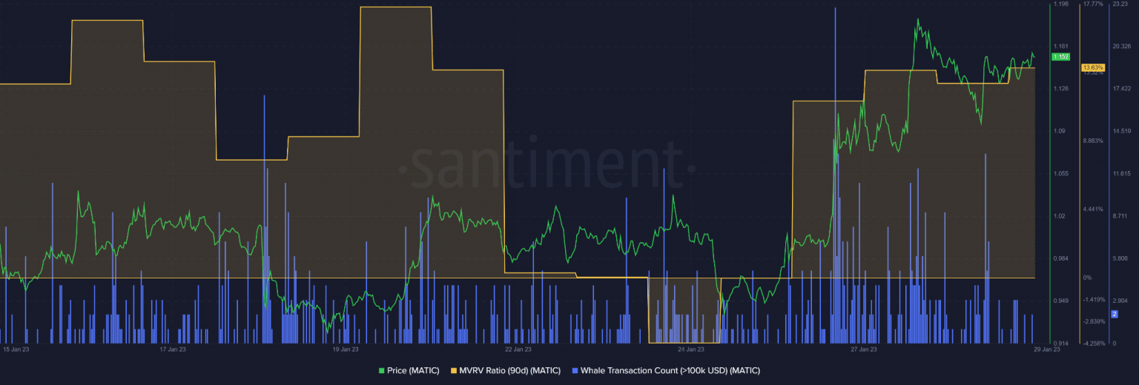The image size is (1139, 385).
Task: Select the 19 Jan 23 date label
Action: pyautogui.click(x=346, y=349)
